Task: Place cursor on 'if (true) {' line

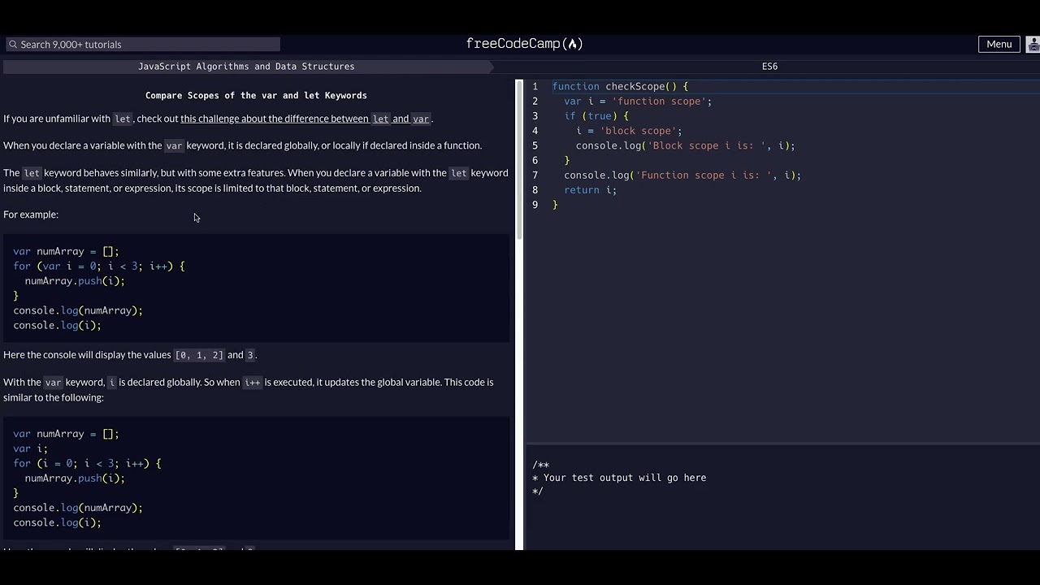Action: pos(596,116)
